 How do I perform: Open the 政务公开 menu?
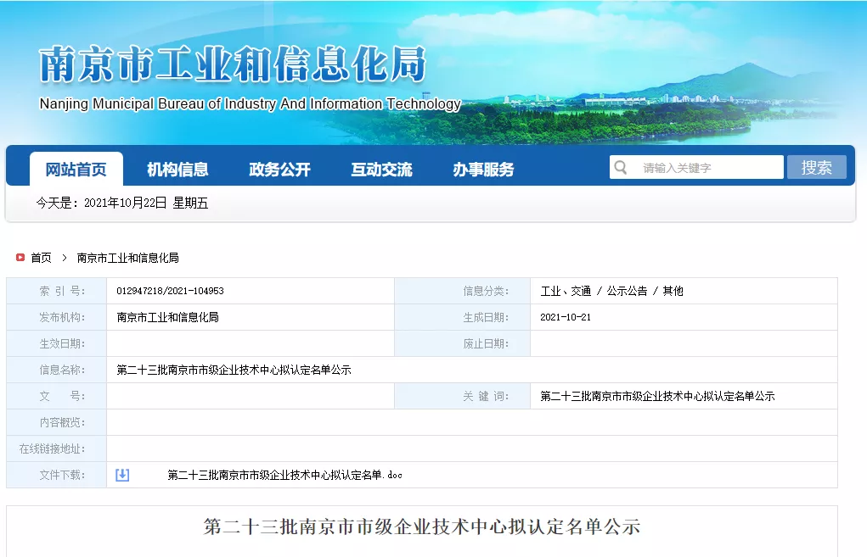281,169
